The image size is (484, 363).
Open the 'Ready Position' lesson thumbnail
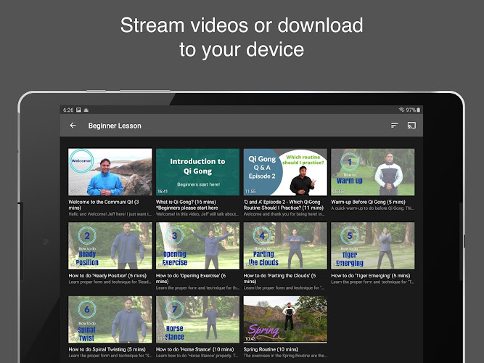pos(110,245)
